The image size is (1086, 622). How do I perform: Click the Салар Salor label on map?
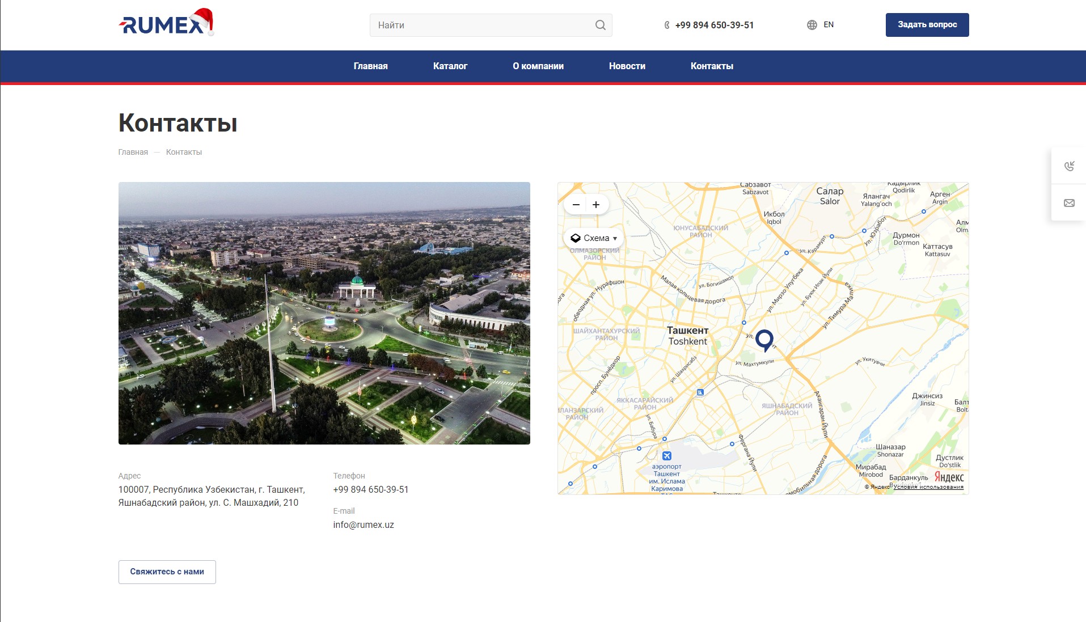[830, 196]
